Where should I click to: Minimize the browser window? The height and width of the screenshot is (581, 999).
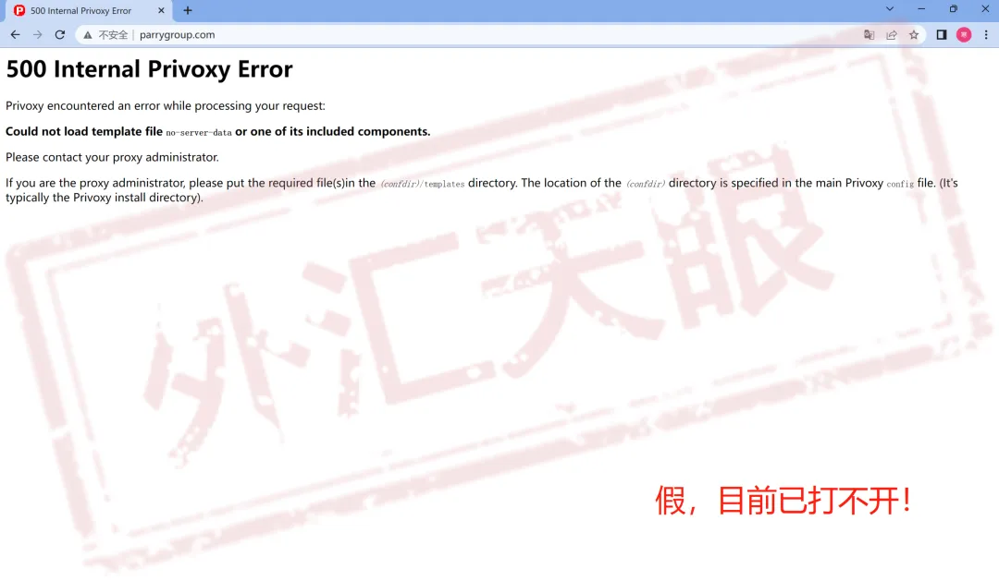(921, 9)
